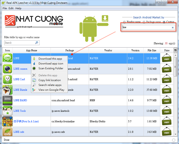Click the Four In A Line game icon
The width and height of the screenshot is (179, 144).
click(7, 121)
